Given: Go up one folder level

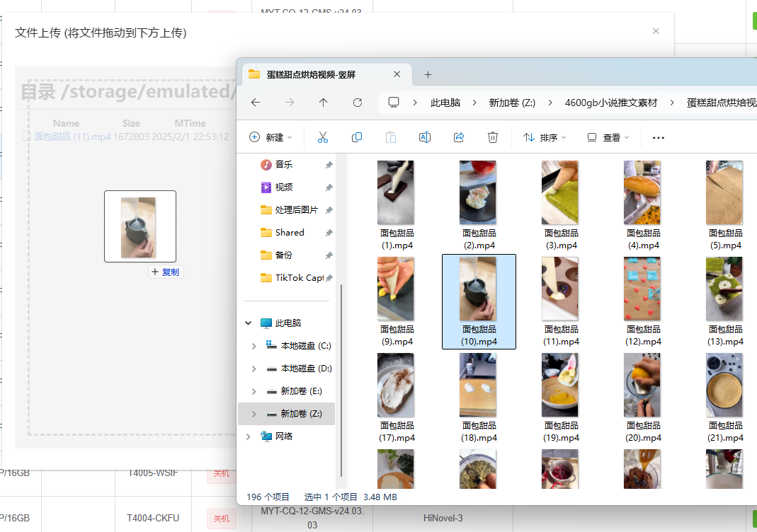Looking at the screenshot, I should click(x=324, y=103).
